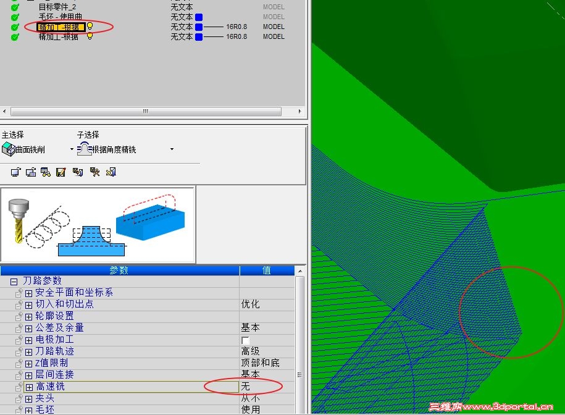Click the 根据角度精铣 sub selection icon

85,149
